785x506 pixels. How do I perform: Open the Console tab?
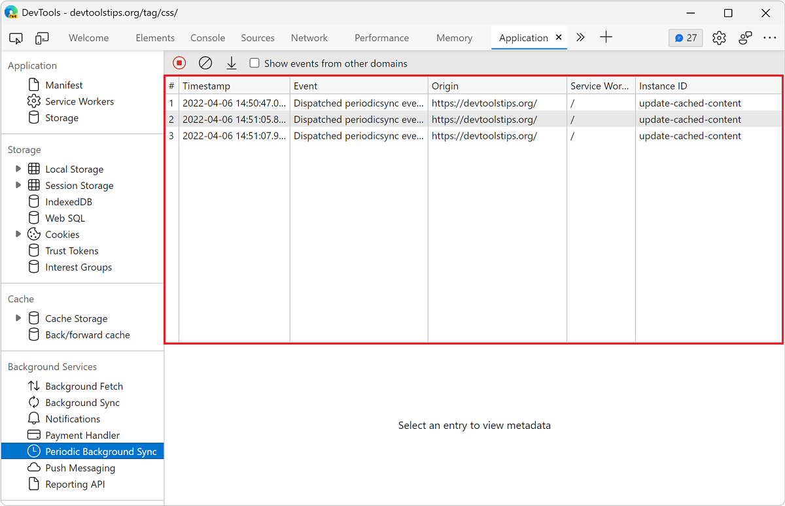coord(207,38)
